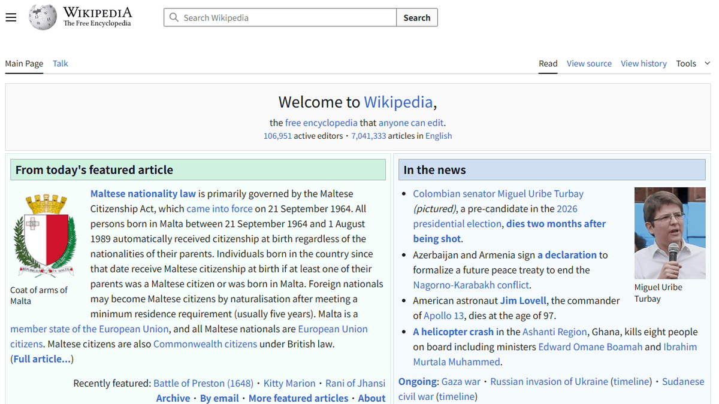Select the Read tab
This screenshot has height=404, width=719.
pos(548,63)
